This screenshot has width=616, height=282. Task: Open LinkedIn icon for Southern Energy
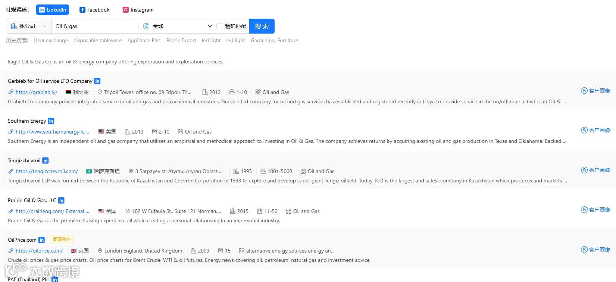[51, 121]
